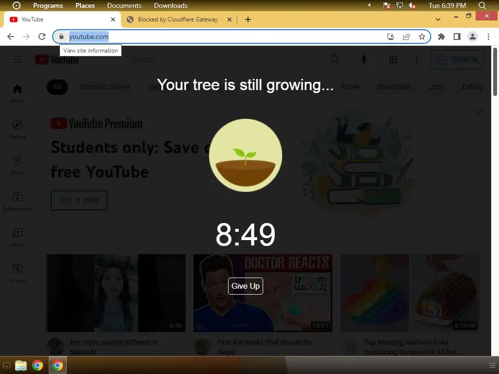Click the YouTube search magnifier button
The image size is (499, 374).
(x=334, y=59)
